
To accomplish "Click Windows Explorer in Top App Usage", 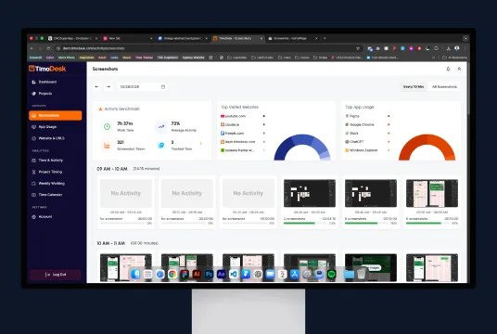I will (x=362, y=150).
